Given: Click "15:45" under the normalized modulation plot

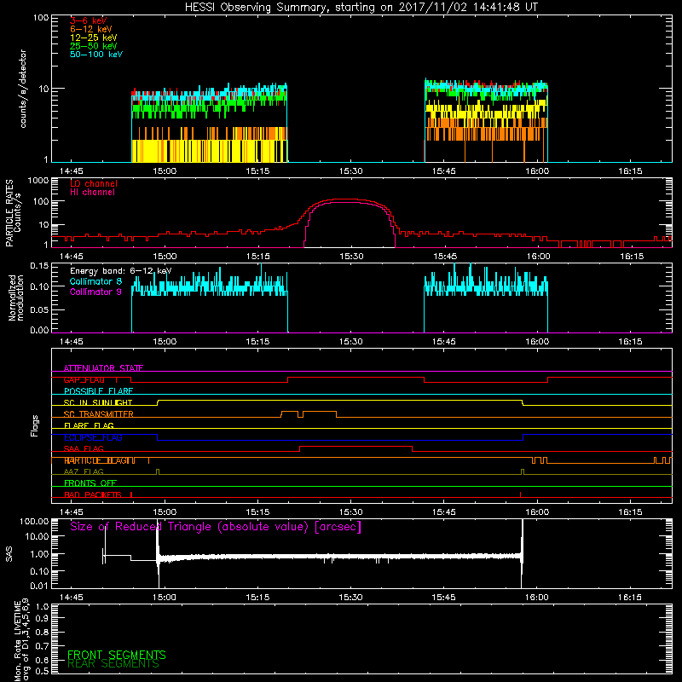Looking at the screenshot, I should (444, 342).
